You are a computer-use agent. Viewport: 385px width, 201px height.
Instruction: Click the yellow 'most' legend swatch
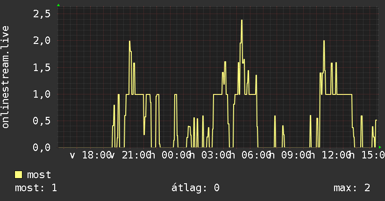(18, 175)
